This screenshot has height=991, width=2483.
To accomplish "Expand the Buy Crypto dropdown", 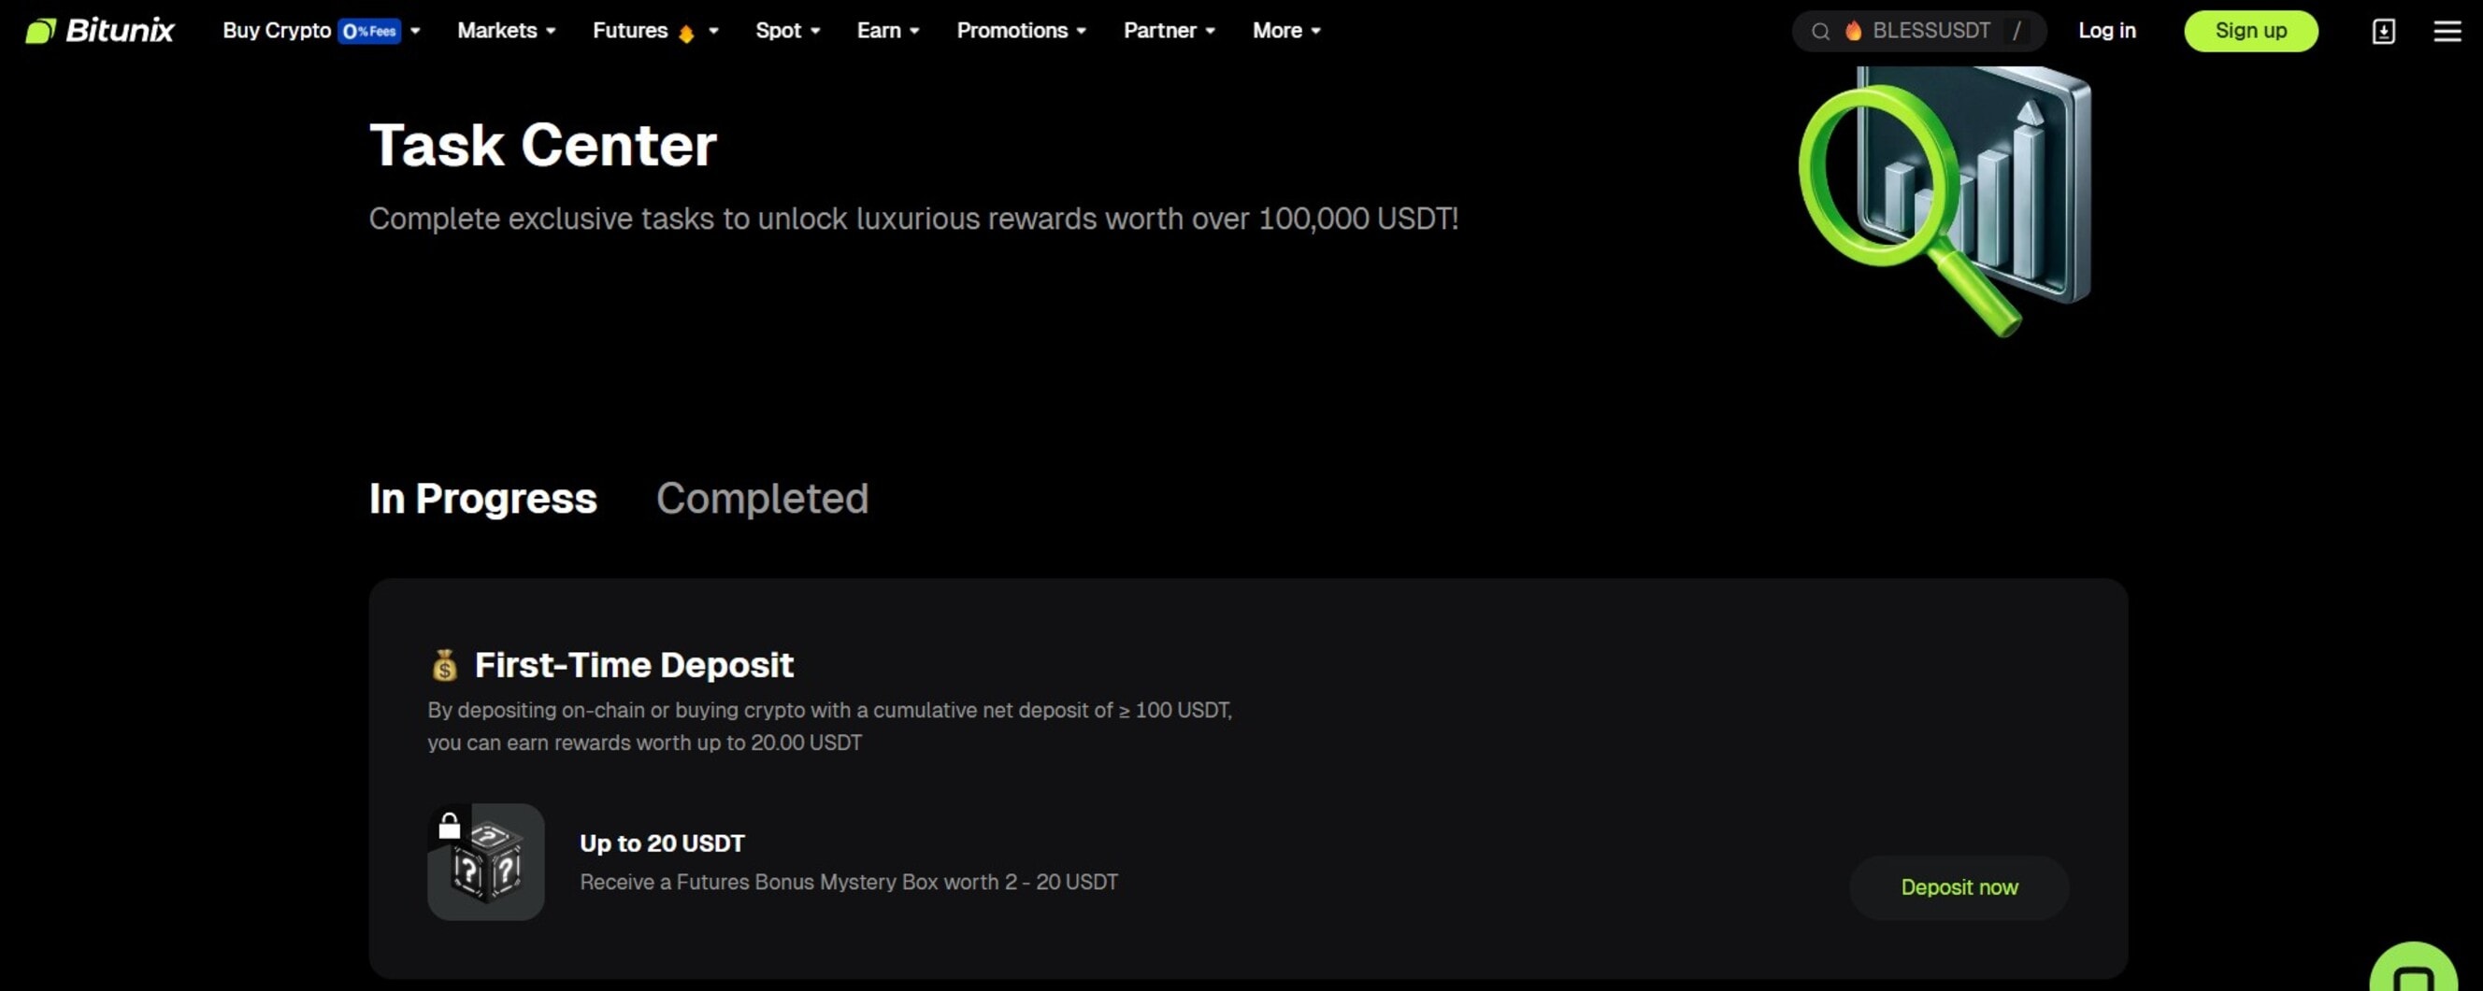I will click(321, 31).
